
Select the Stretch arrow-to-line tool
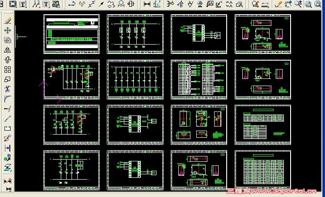8,148
